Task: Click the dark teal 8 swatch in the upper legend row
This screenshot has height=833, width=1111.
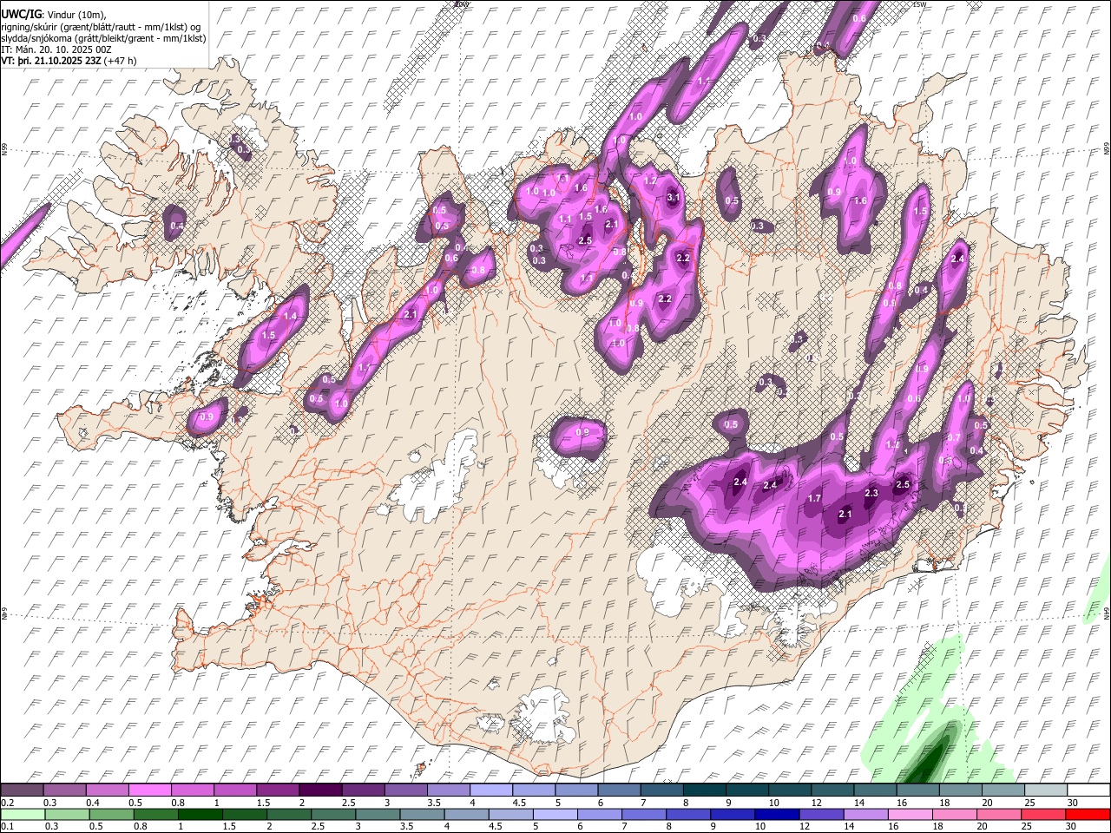Action: pos(705,790)
